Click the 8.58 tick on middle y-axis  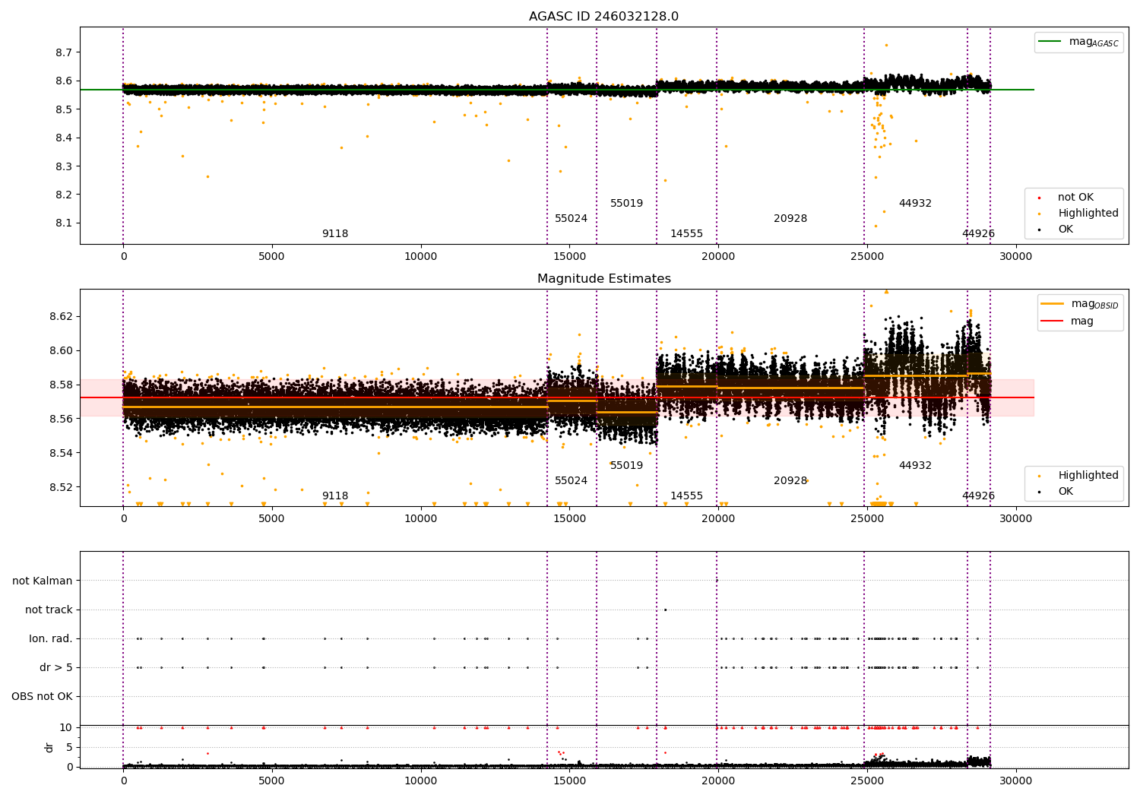61,385
